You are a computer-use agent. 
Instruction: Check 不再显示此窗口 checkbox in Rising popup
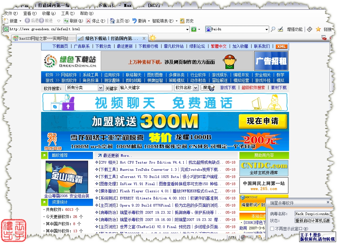272,229
